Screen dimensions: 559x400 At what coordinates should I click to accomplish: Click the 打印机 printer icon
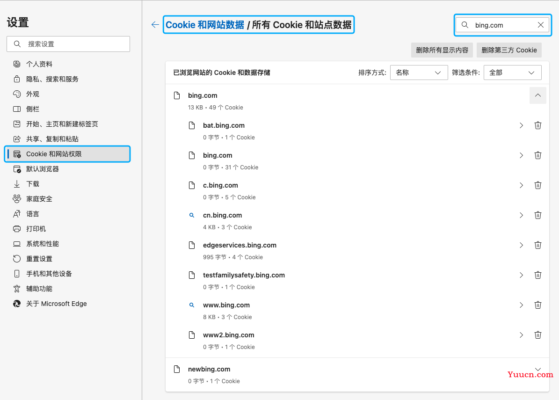(x=17, y=229)
